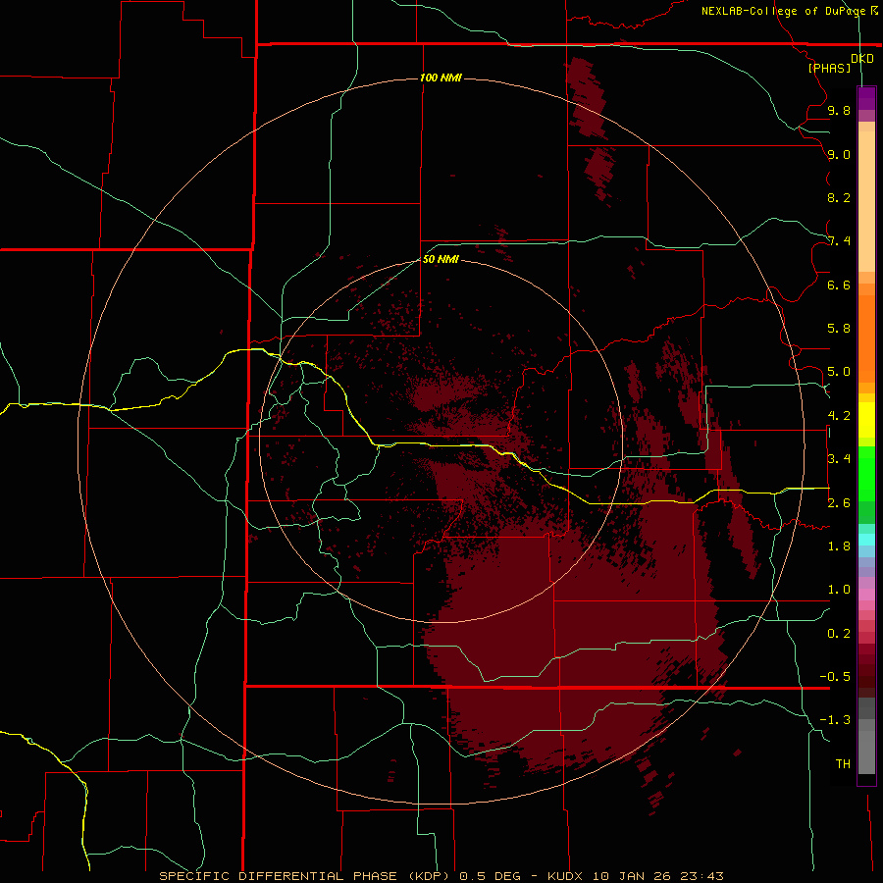This screenshot has height=883, width=883.
Task: Click the -1.3 legend value
Action: (x=835, y=720)
